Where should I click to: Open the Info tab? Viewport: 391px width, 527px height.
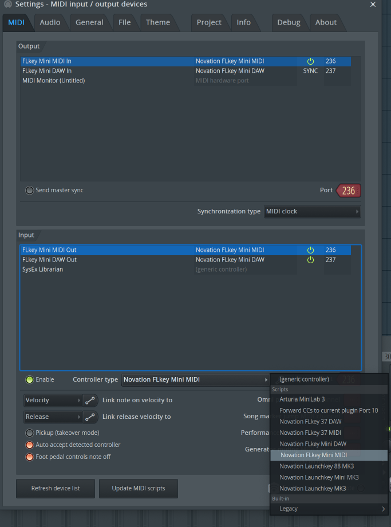(244, 22)
